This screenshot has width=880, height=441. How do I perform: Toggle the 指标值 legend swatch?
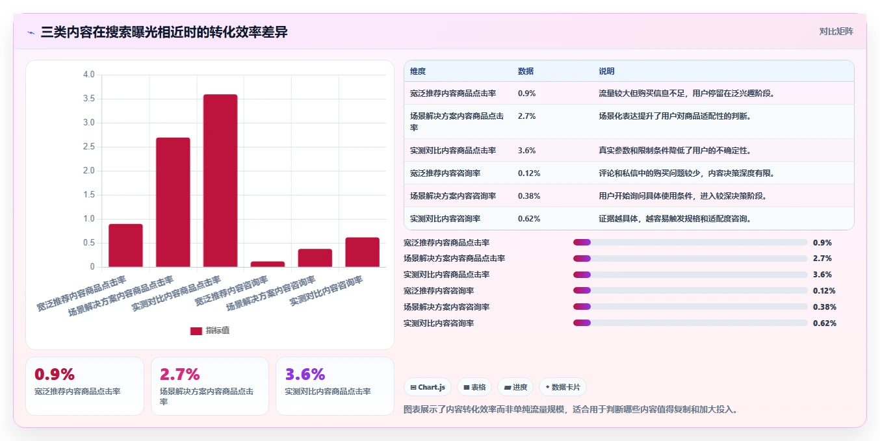[x=196, y=331]
